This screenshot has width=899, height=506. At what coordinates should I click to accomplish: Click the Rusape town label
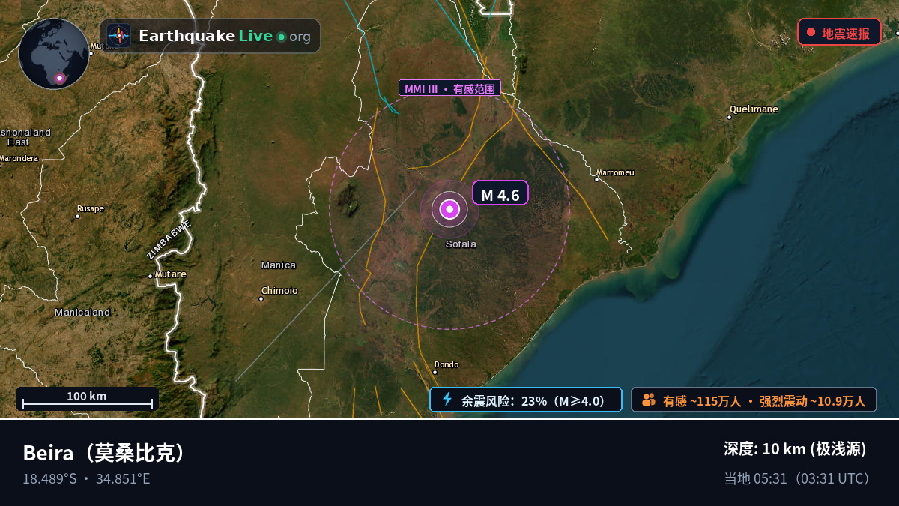point(91,209)
